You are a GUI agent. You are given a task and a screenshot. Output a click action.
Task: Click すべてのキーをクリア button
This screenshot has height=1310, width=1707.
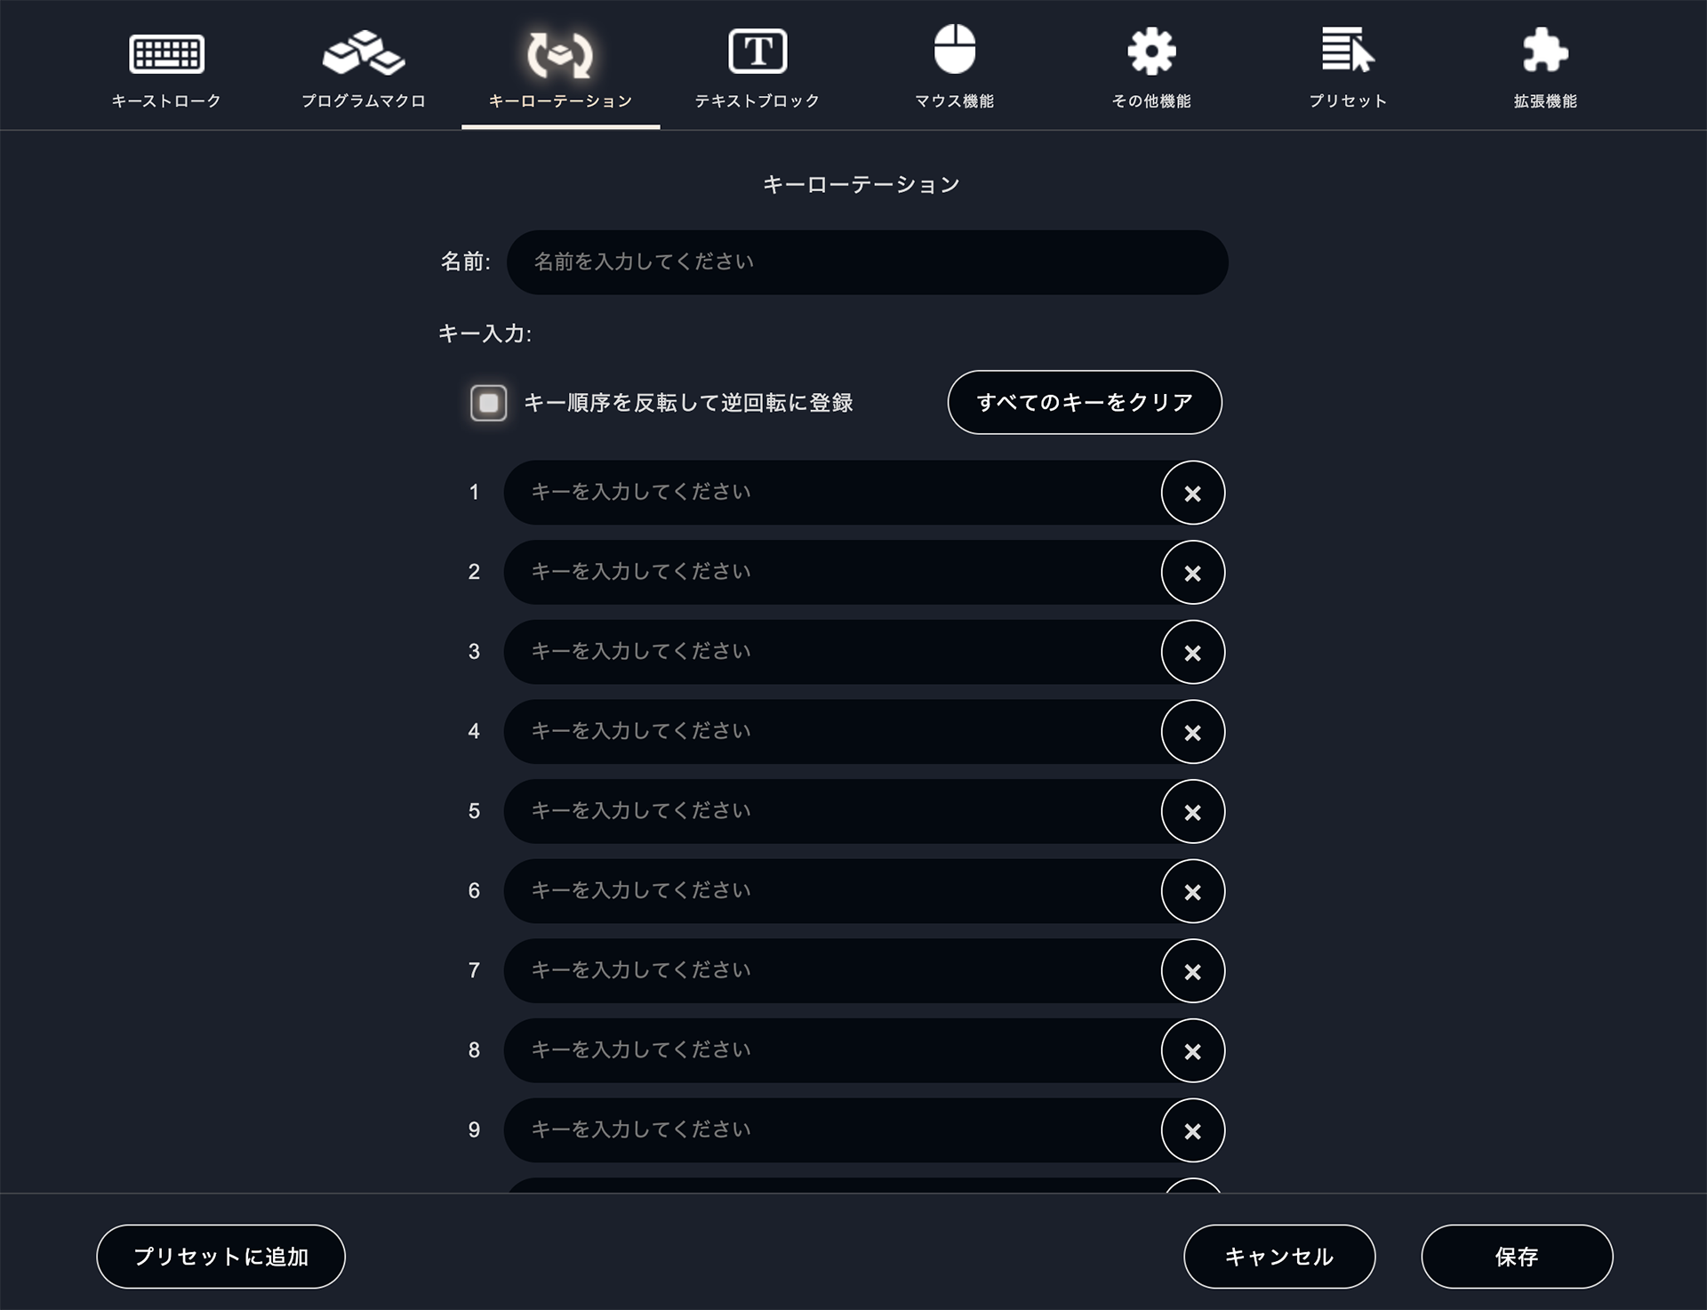pos(1085,402)
